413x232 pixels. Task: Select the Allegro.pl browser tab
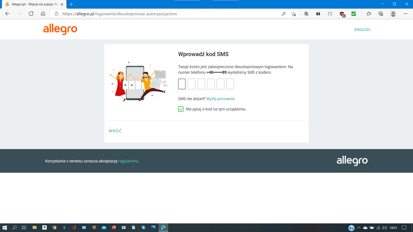coord(33,4)
